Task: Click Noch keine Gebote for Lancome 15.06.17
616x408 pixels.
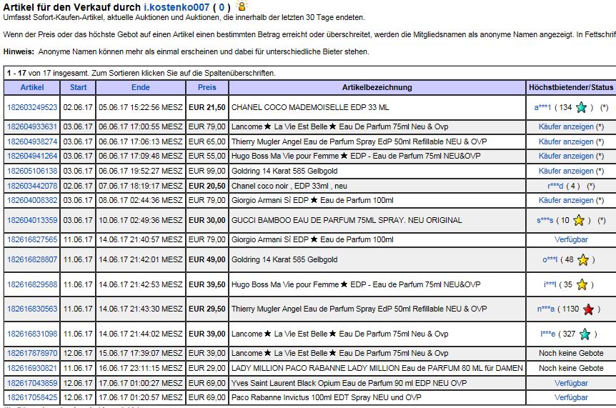Action: [x=571, y=353]
